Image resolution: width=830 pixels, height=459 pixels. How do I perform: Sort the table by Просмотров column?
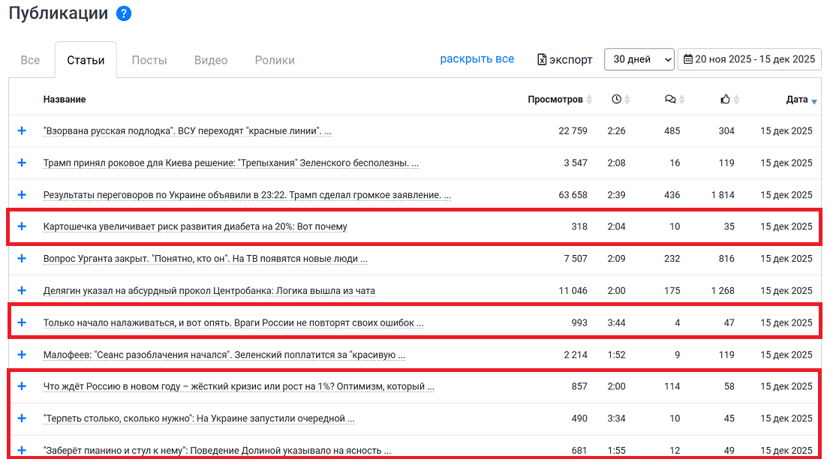[x=555, y=99]
